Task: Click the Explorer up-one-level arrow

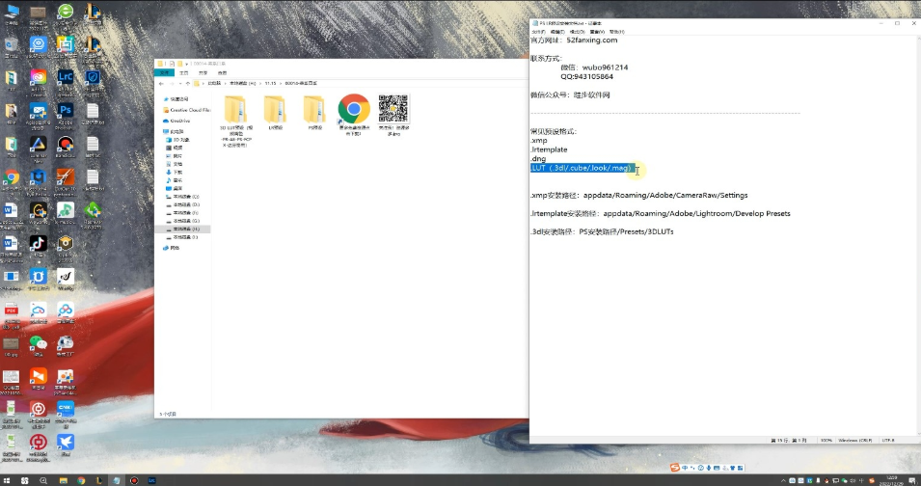Action: (x=189, y=83)
